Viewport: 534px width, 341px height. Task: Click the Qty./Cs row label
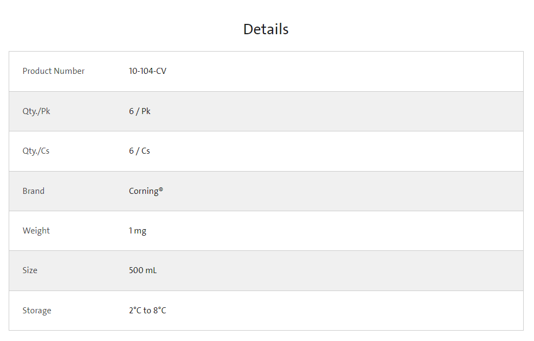click(36, 151)
